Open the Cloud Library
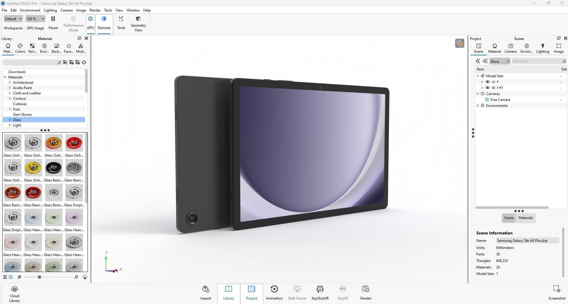This screenshot has height=304, width=568. coord(14,294)
